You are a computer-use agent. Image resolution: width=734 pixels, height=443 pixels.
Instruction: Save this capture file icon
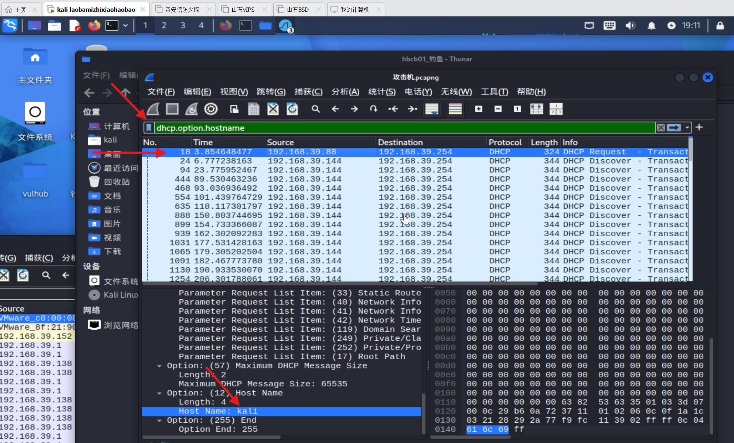tap(253, 109)
